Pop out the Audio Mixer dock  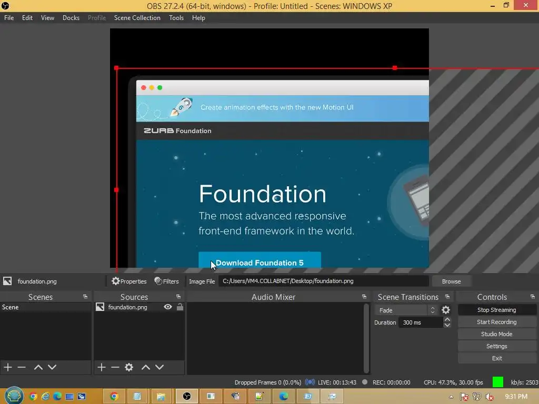pyautogui.click(x=364, y=297)
